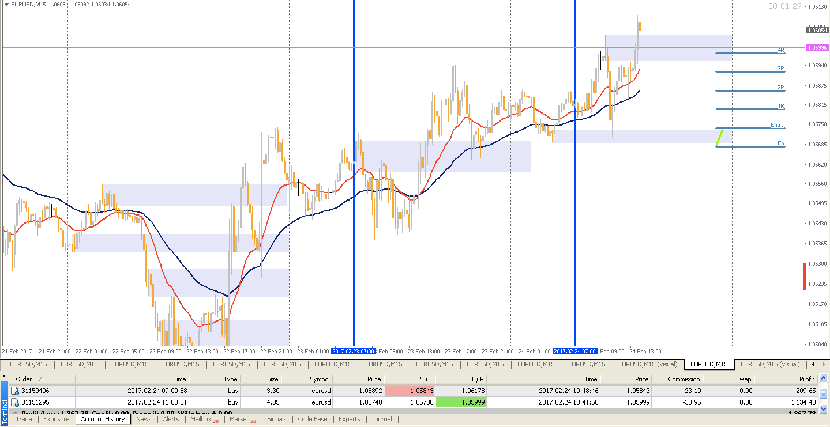The image size is (830, 427).
Task: Click the take profit value 1.06178
Action: coord(473,391)
